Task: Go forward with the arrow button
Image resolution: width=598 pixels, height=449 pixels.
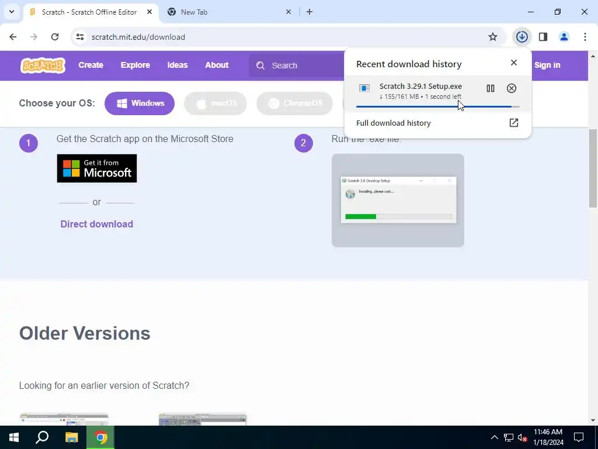Action: pyautogui.click(x=34, y=37)
